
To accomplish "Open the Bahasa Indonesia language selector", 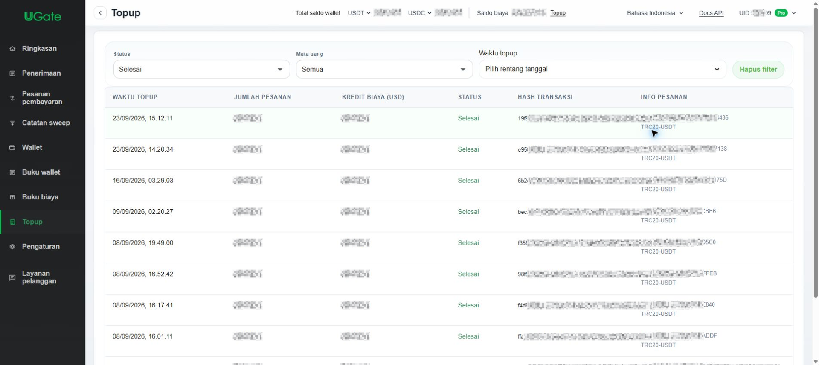I will pos(655,13).
